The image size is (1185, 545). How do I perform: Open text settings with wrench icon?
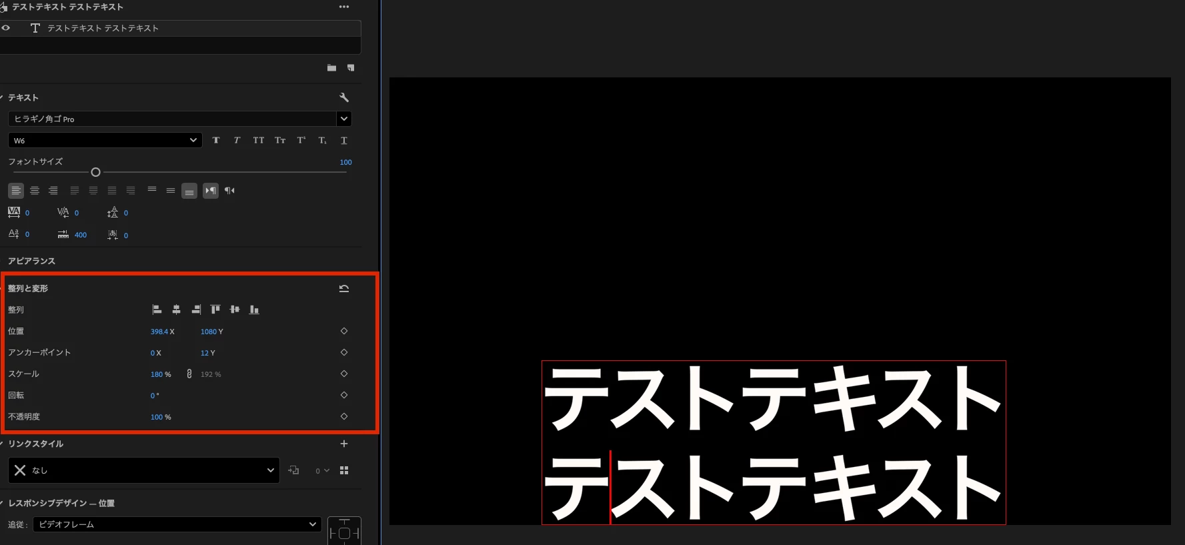coord(344,97)
